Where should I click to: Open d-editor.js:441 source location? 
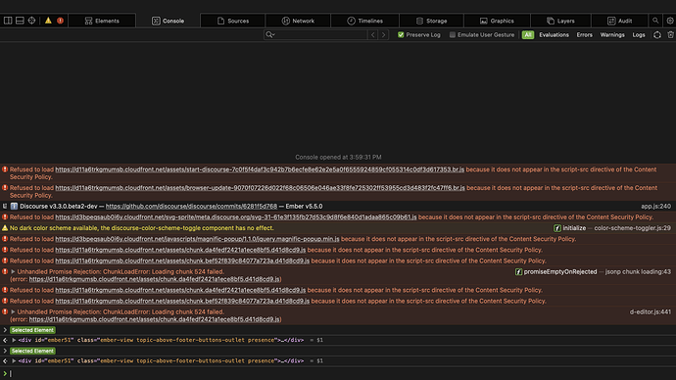tap(651, 311)
